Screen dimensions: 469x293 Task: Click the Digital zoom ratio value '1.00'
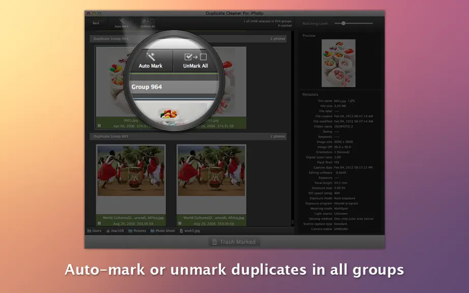337,157
